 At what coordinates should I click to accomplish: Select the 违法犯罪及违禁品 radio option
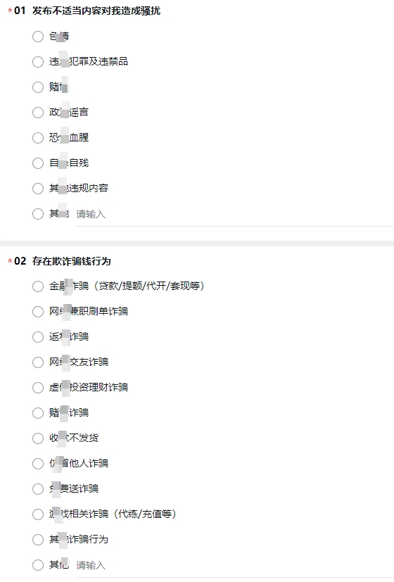pyautogui.click(x=38, y=62)
